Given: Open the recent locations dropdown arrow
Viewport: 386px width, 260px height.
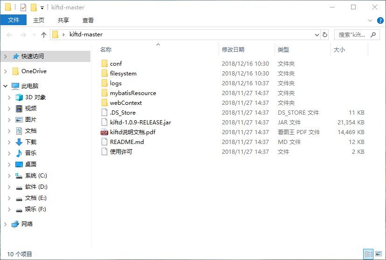Looking at the screenshot, I should (34, 35).
